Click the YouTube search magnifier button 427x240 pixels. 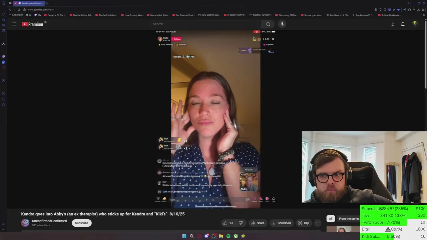(268, 24)
